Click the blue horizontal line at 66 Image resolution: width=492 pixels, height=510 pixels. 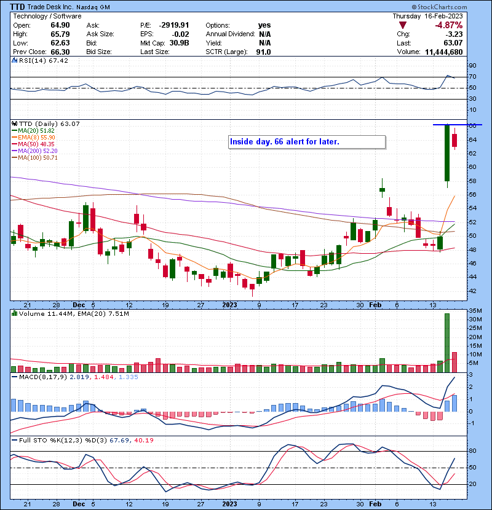point(458,125)
